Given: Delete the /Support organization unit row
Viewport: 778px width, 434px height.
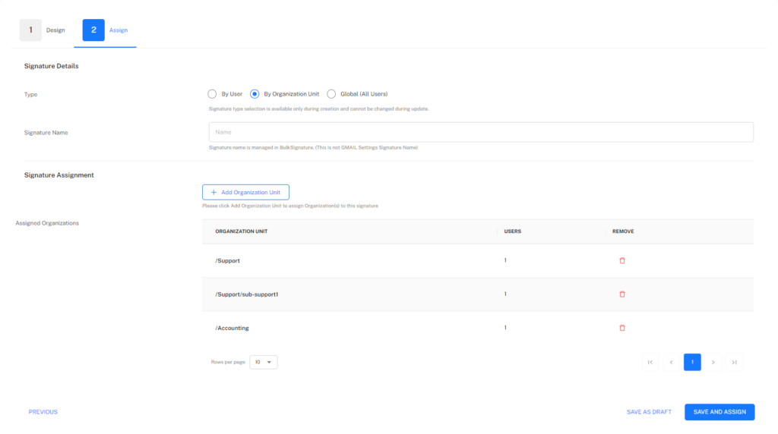Looking at the screenshot, I should tap(621, 260).
